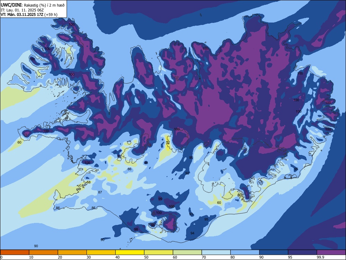Click the "40" legend tick label

pos(117,257)
